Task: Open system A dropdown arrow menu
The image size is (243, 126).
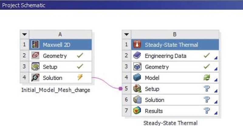Action: tap(25, 34)
